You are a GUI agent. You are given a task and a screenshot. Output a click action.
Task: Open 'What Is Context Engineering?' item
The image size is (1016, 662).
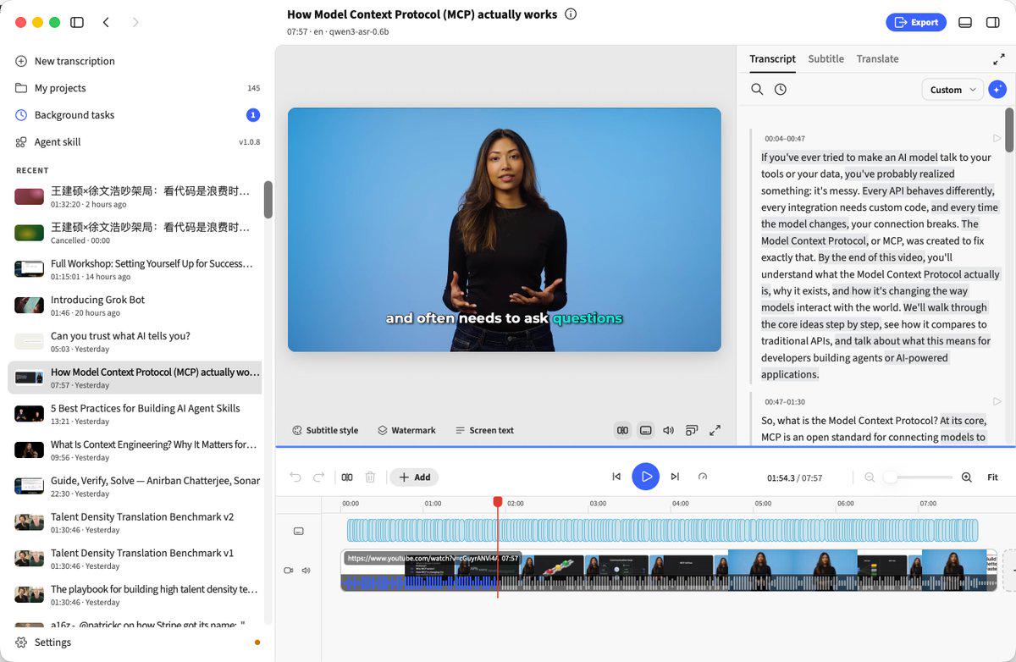[135, 450]
